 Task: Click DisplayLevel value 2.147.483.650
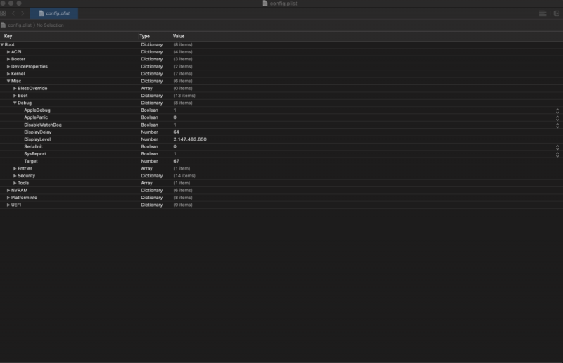[x=190, y=139]
